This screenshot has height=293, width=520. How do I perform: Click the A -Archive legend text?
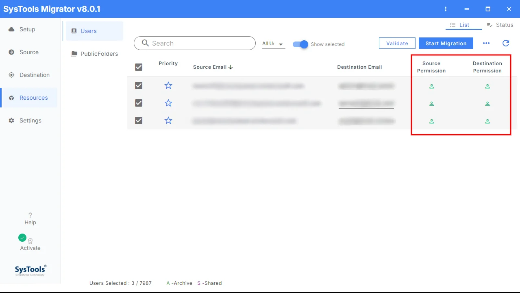179,283
